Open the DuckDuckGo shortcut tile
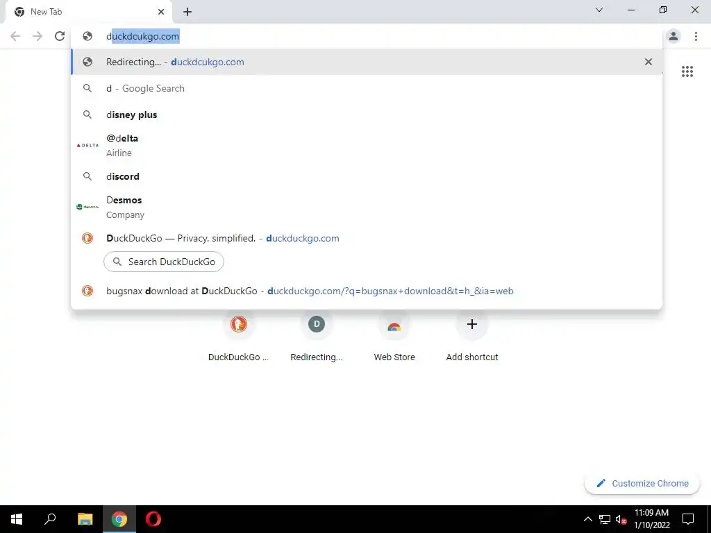 (239, 337)
